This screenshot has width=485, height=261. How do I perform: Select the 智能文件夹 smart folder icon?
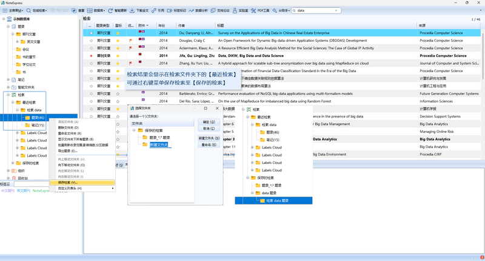13,87
